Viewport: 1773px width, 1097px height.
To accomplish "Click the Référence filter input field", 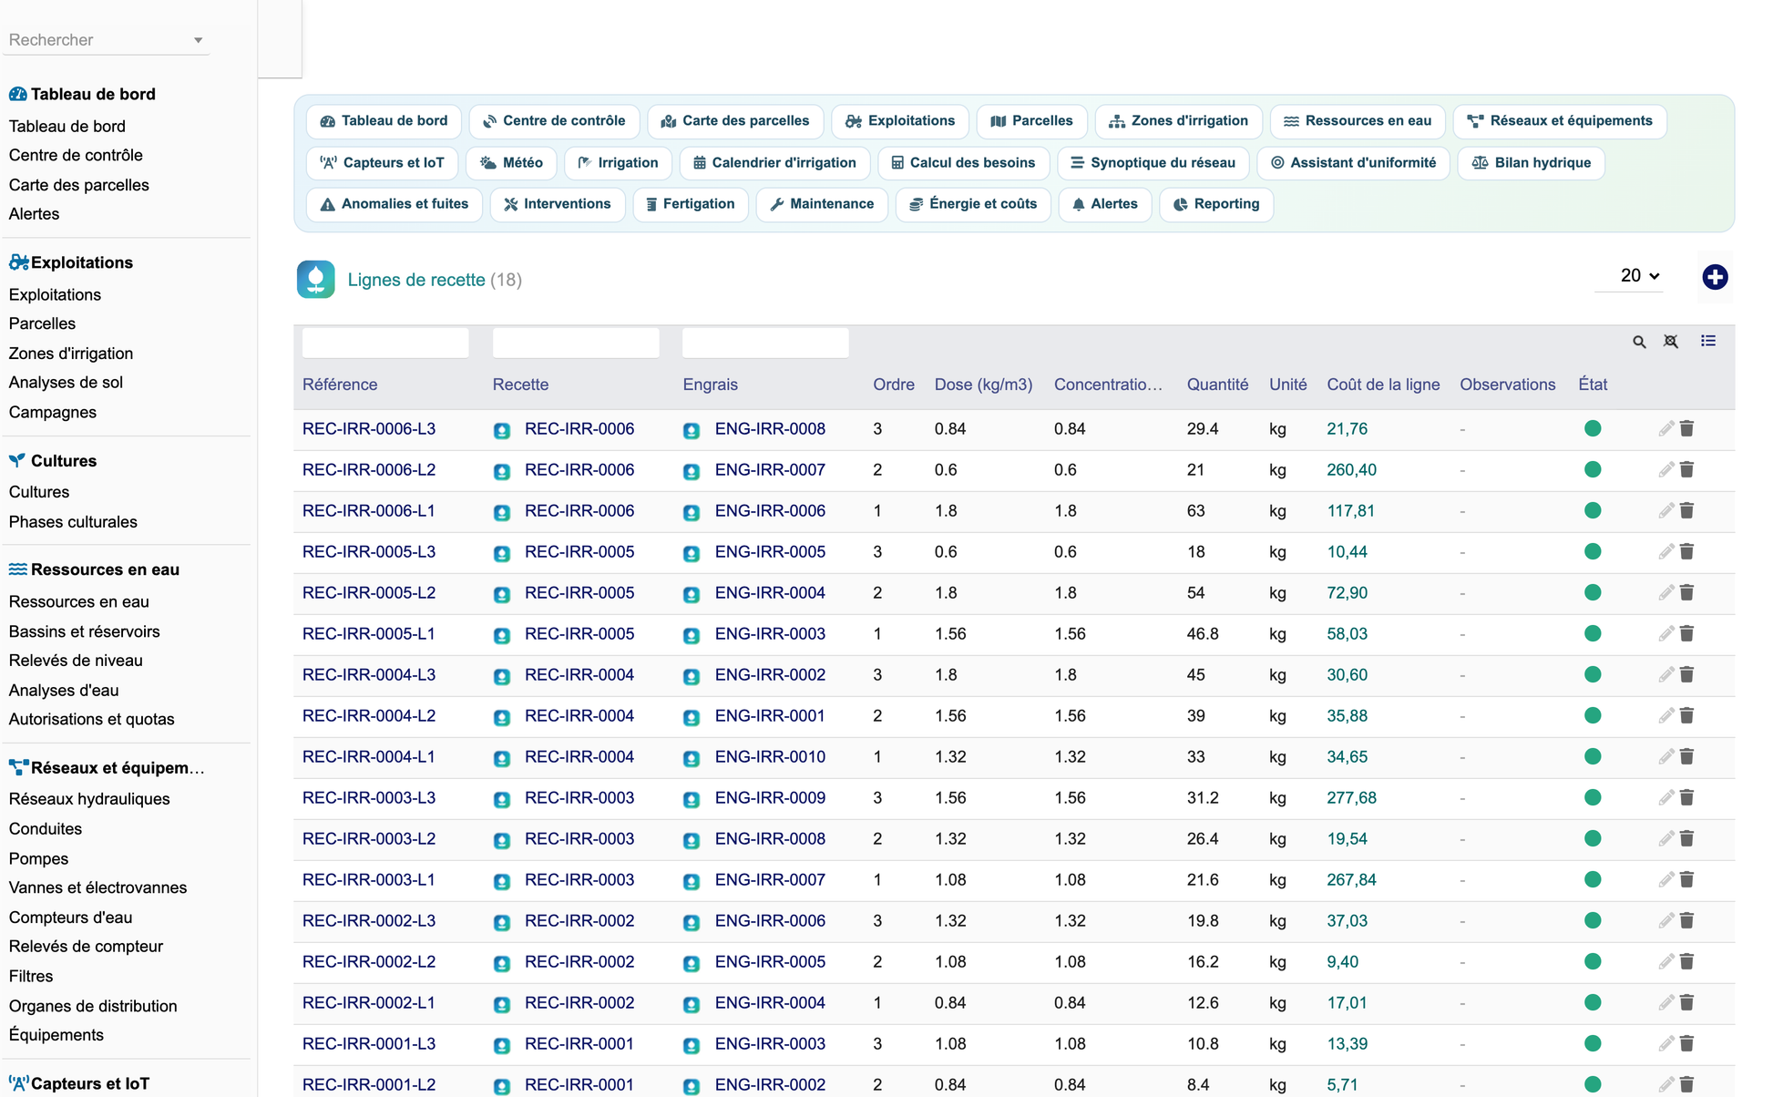I will (385, 343).
